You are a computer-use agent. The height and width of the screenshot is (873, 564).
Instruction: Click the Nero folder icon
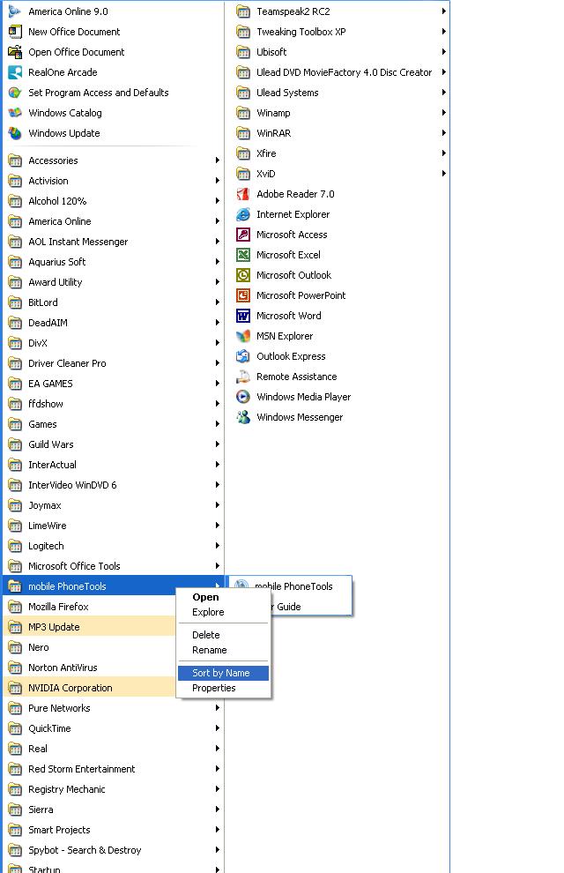(15, 647)
